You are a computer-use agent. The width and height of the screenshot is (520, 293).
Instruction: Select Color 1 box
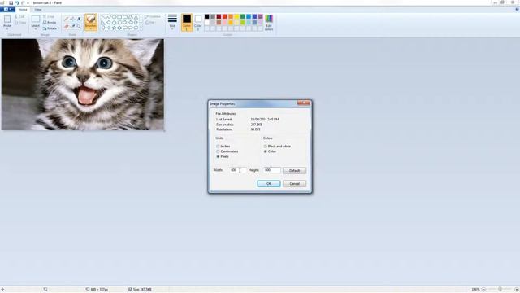pos(187,23)
